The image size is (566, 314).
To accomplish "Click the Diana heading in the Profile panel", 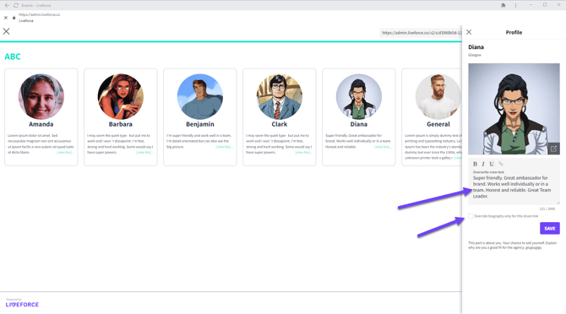I will [x=476, y=47].
